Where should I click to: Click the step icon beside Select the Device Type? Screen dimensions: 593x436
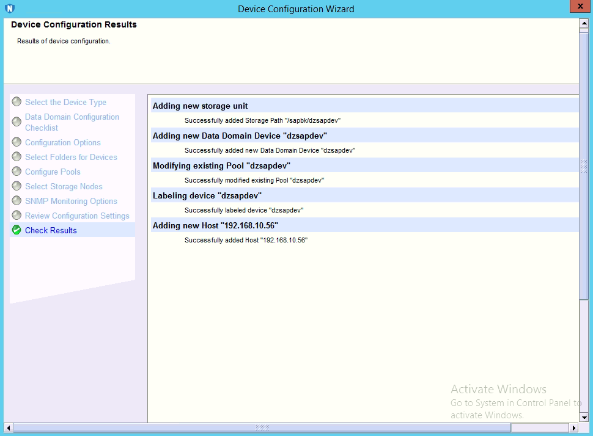tap(17, 102)
